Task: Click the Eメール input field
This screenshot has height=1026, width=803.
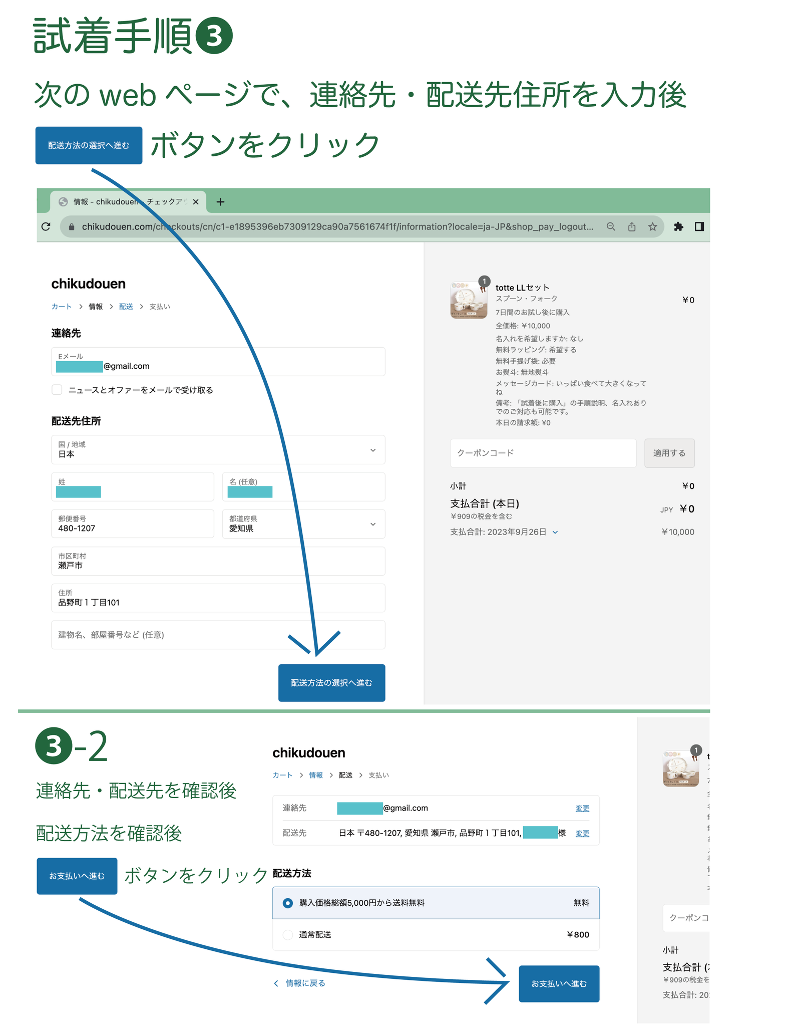Action: click(218, 362)
